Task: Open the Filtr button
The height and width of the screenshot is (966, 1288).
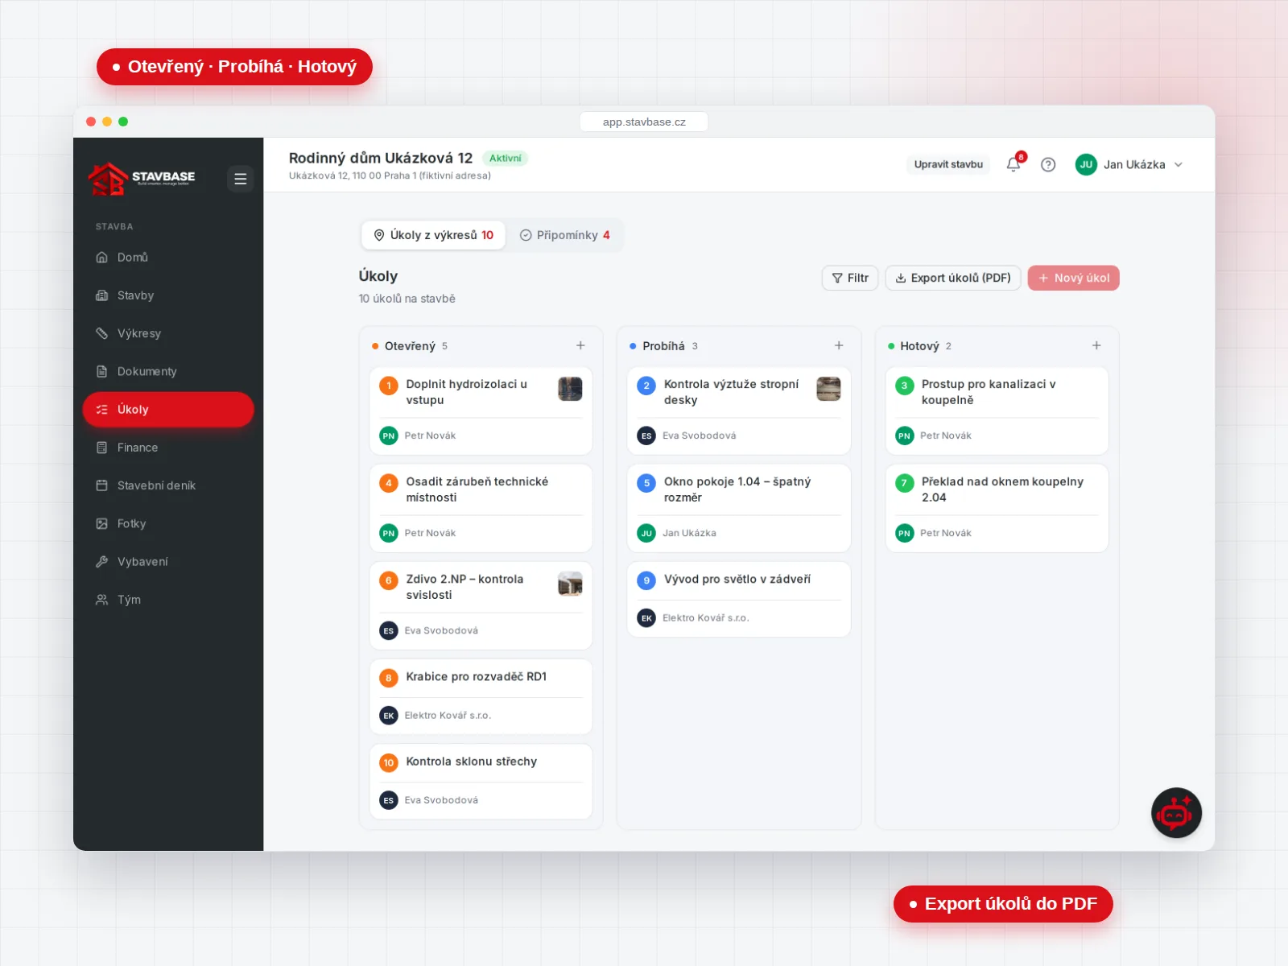Action: 850,278
